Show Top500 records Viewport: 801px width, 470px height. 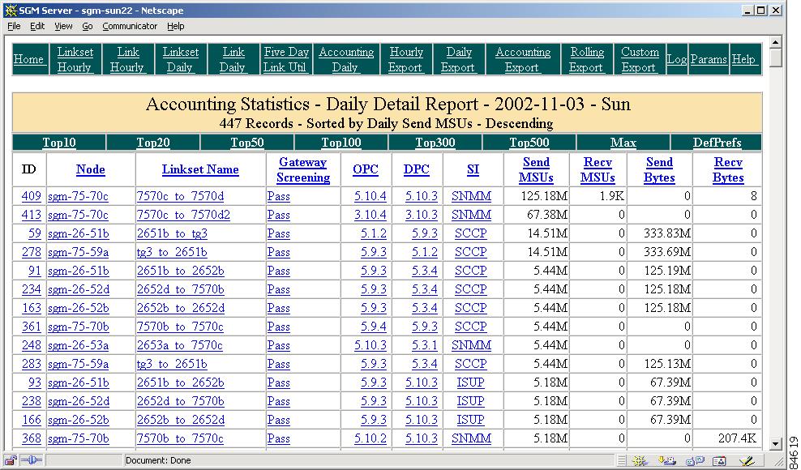[x=529, y=143]
